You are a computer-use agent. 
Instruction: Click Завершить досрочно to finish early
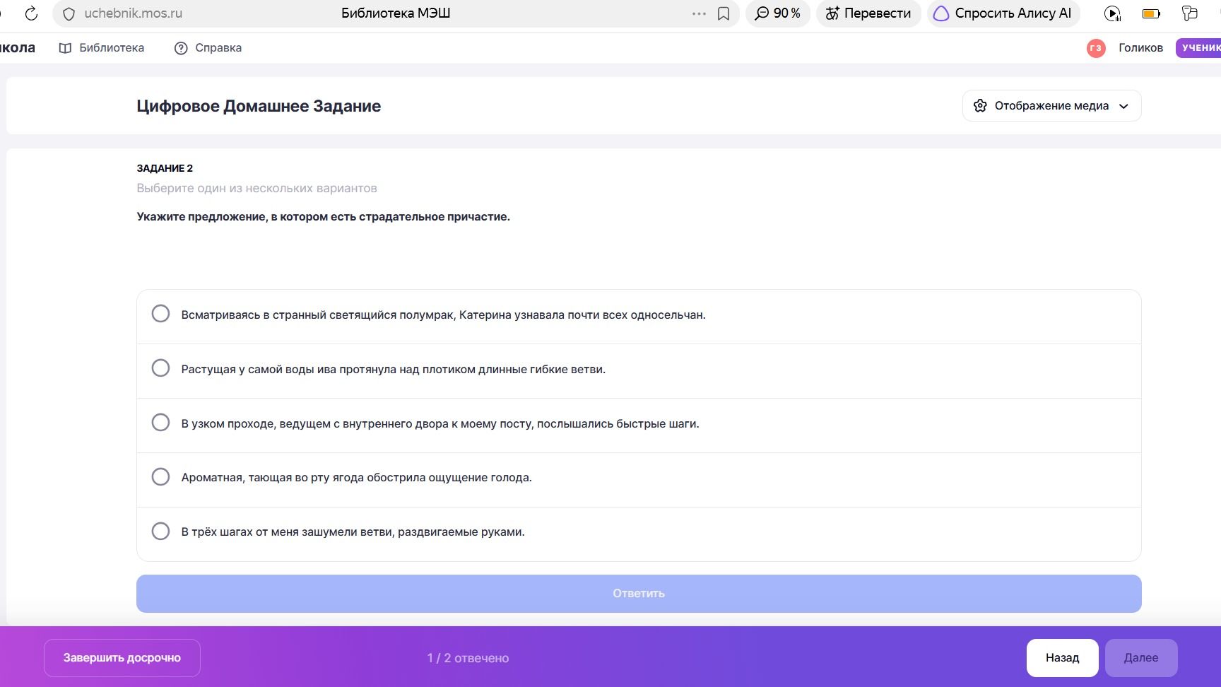(122, 658)
